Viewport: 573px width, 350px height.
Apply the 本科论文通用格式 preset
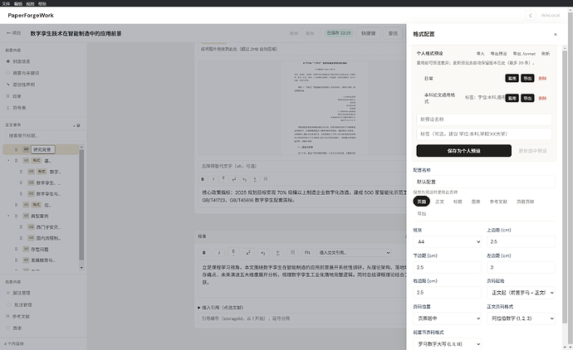[512, 98]
